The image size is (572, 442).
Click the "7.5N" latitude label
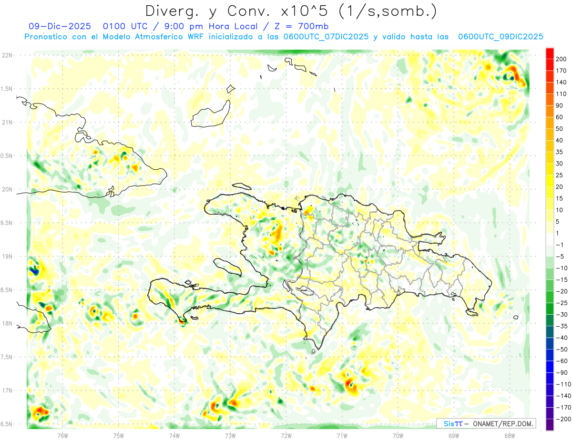7,357
